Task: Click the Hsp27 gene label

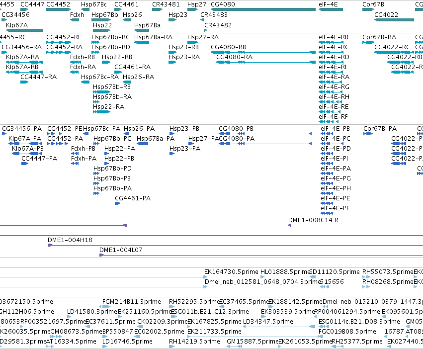Action: point(197,4)
